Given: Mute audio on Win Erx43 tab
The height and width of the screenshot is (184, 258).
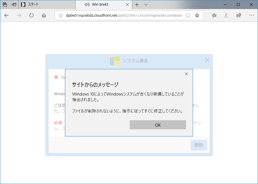Looking at the screenshot, I should pos(87,5).
